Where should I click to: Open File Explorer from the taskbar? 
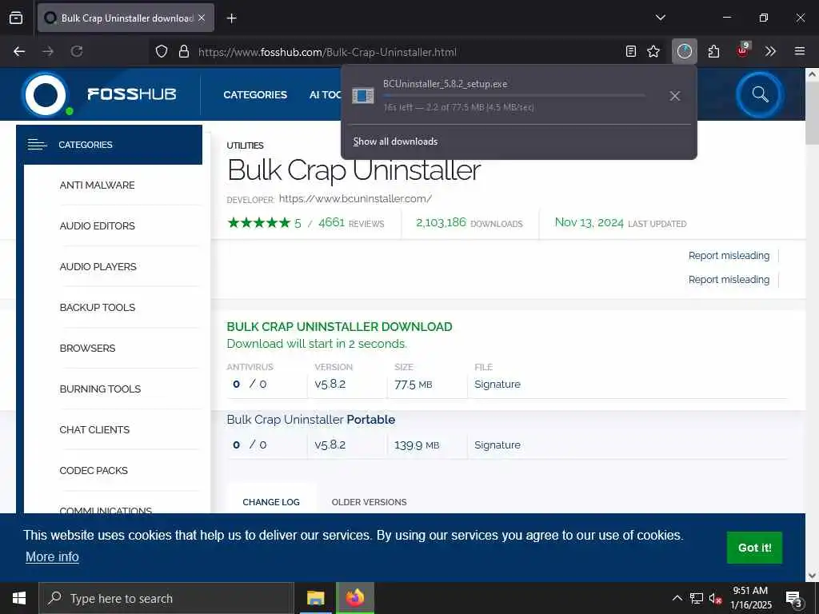point(315,598)
